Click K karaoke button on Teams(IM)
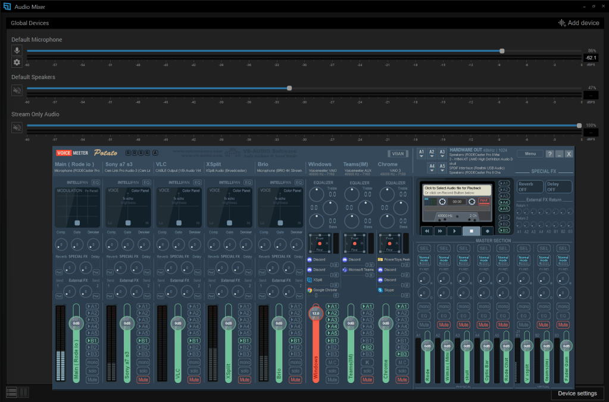 367,362
